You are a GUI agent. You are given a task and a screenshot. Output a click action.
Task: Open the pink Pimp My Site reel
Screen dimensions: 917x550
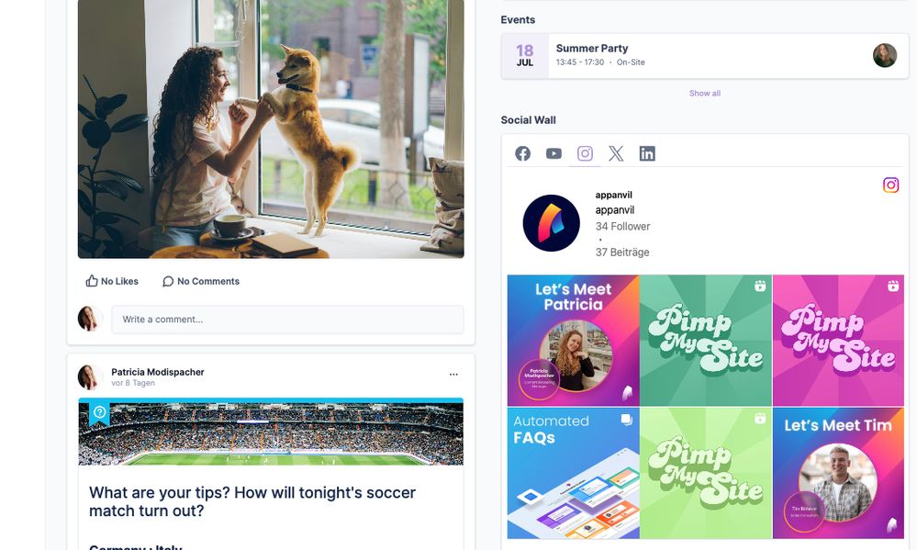point(838,341)
